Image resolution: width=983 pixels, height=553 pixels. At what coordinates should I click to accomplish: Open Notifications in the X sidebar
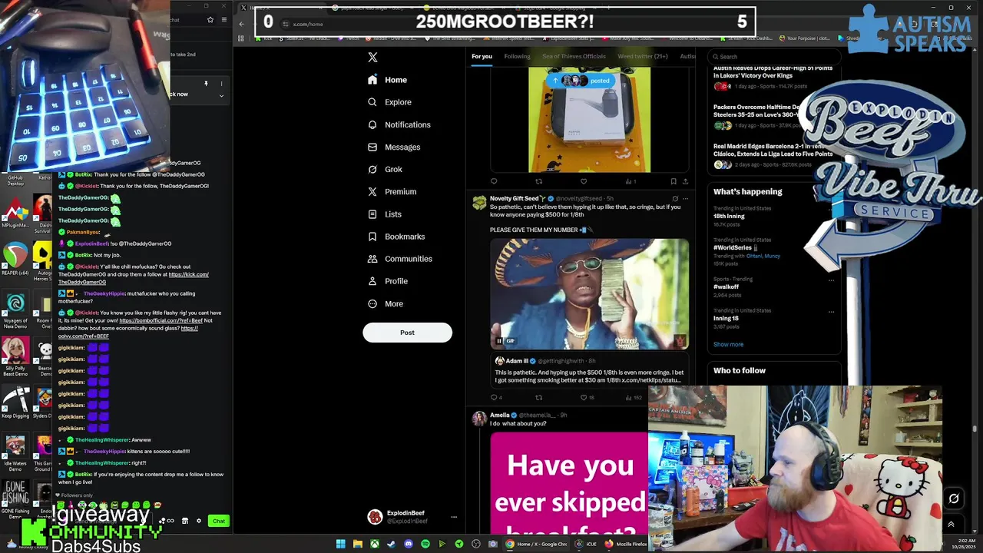(399, 124)
